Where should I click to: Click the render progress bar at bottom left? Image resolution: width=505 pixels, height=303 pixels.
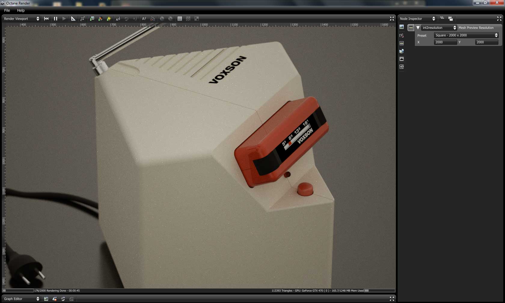click(18, 291)
